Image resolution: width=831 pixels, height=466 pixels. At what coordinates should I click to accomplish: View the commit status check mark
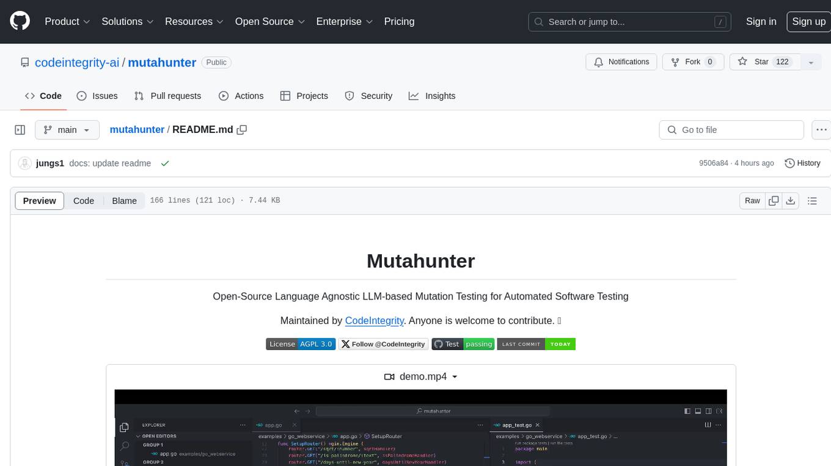pyautogui.click(x=164, y=163)
